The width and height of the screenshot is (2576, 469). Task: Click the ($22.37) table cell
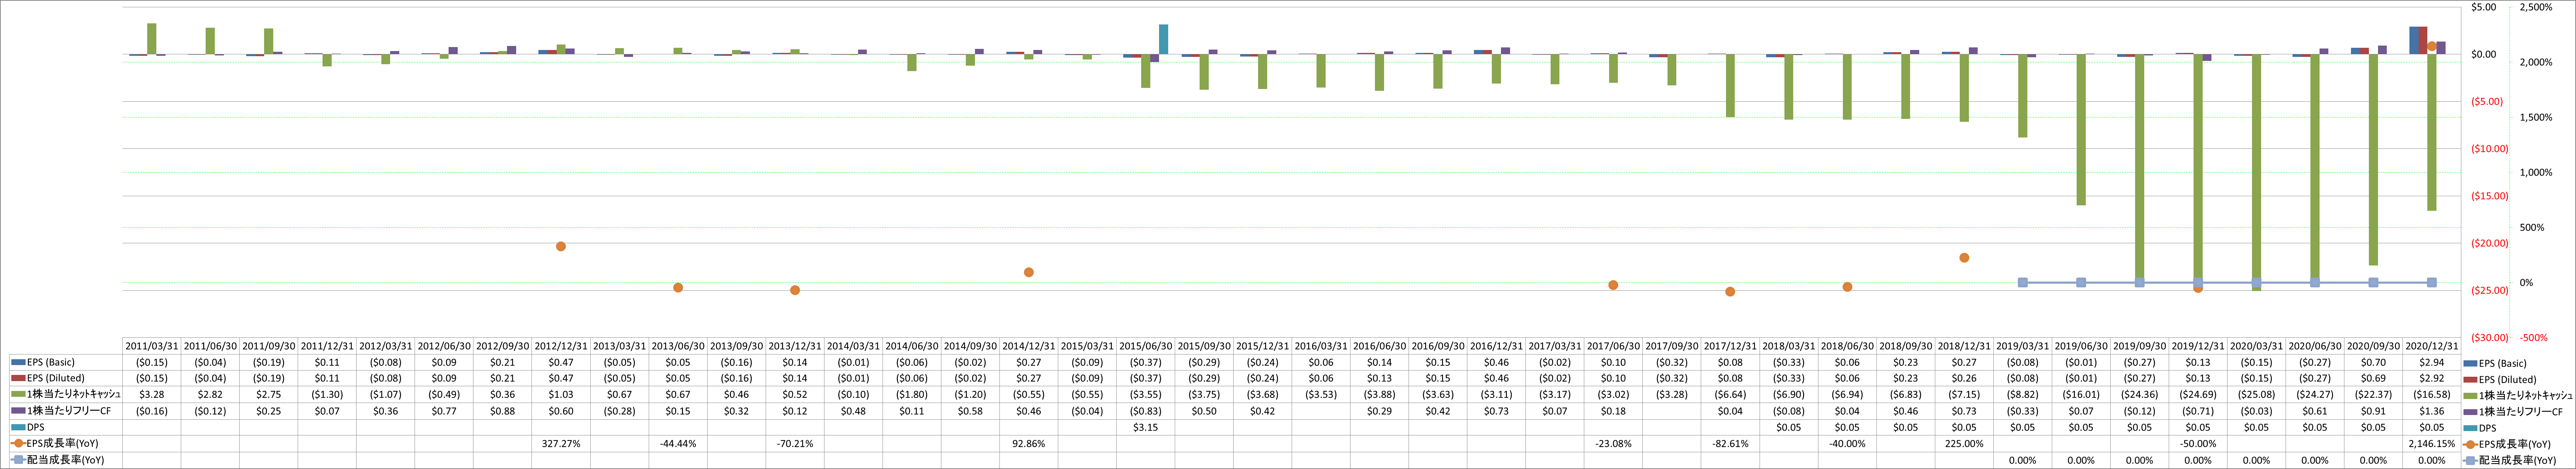pos(2373,395)
